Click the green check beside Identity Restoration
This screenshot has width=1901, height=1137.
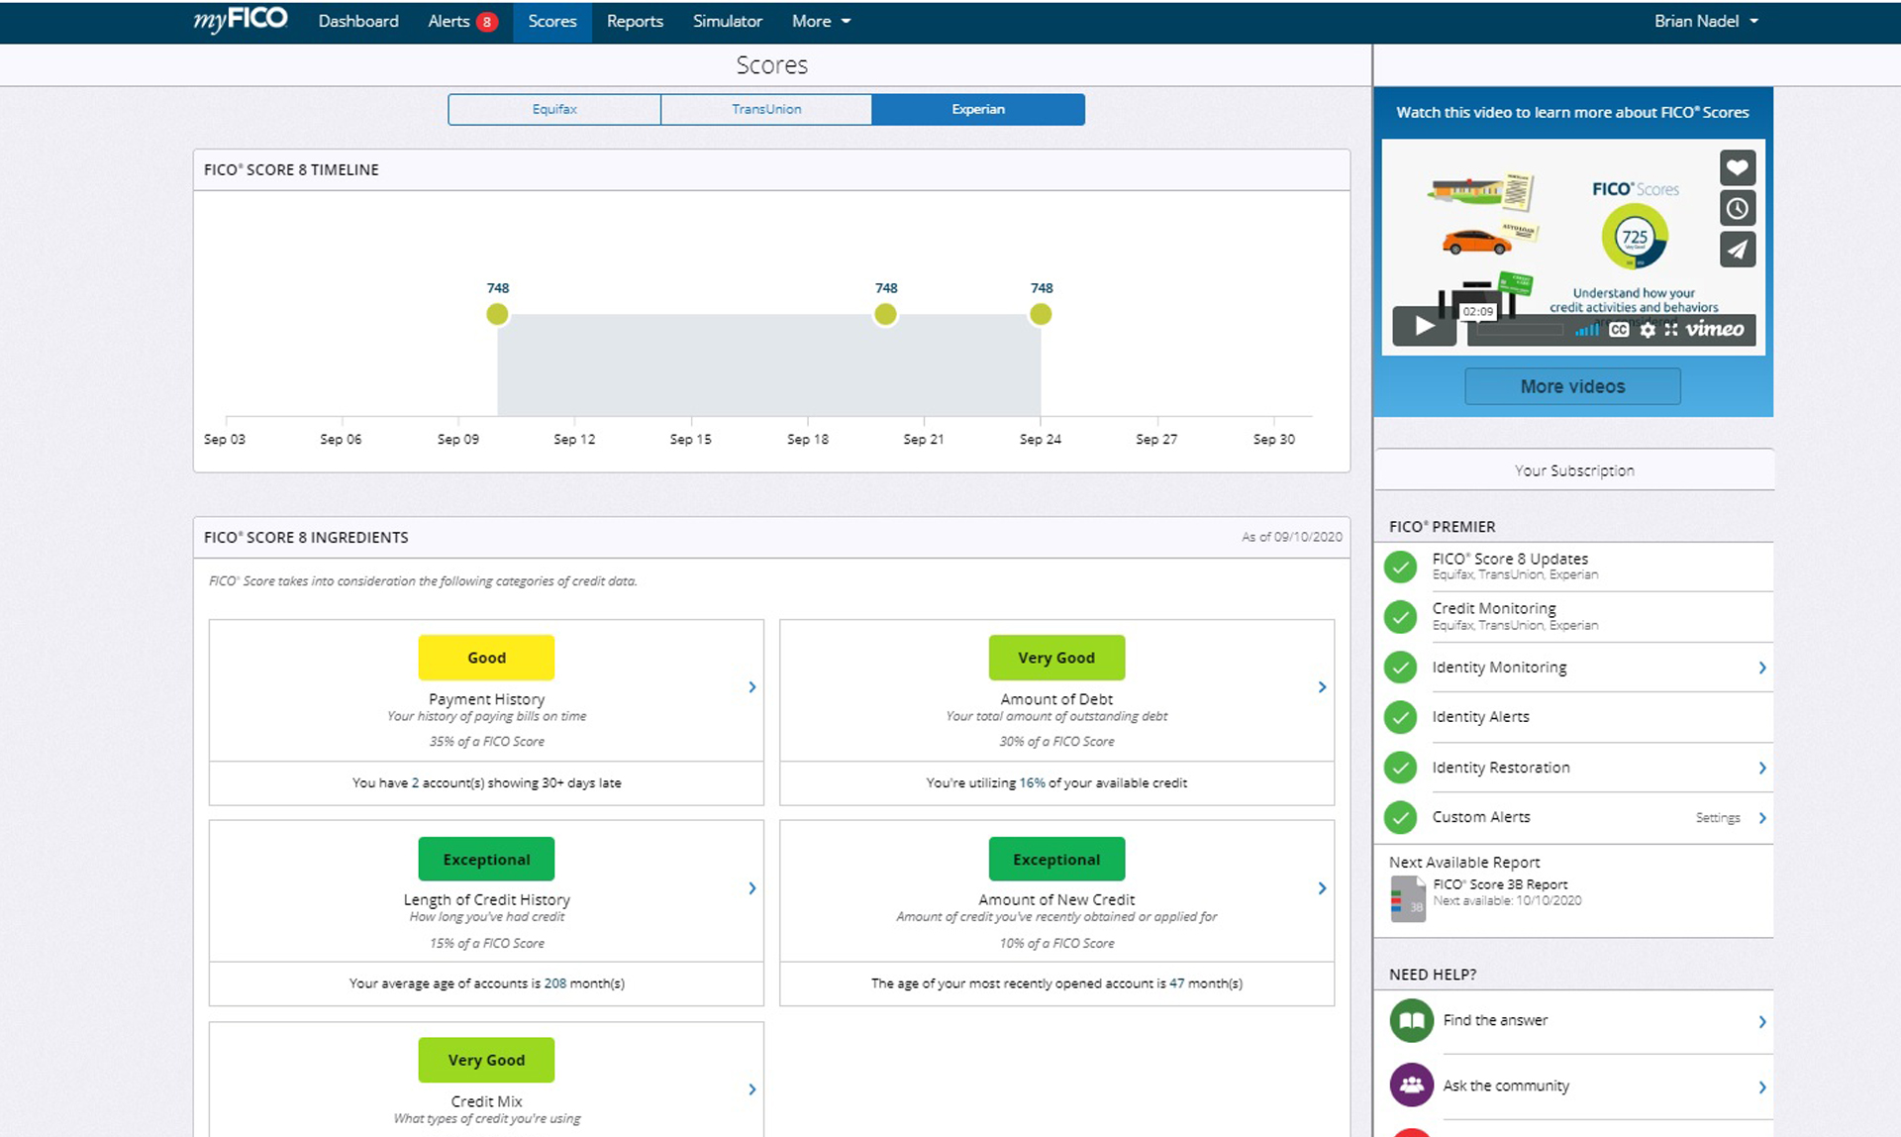(x=1400, y=767)
